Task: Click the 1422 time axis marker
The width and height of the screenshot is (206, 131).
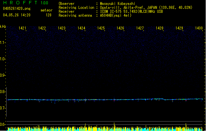Action: coord(42,28)
